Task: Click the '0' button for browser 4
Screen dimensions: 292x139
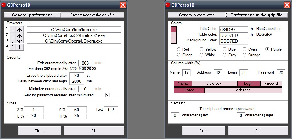Action: (12, 47)
